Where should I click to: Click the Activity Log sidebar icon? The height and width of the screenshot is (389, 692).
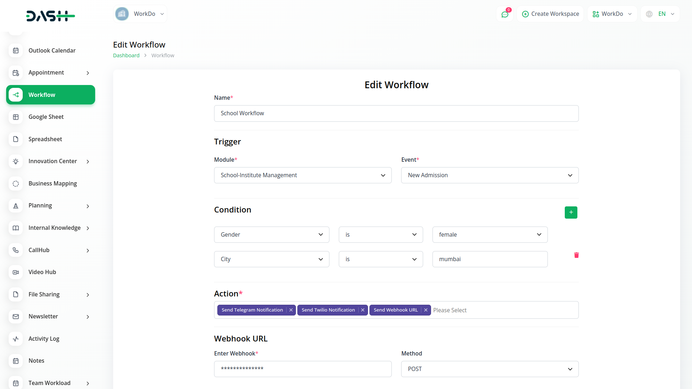point(16,339)
